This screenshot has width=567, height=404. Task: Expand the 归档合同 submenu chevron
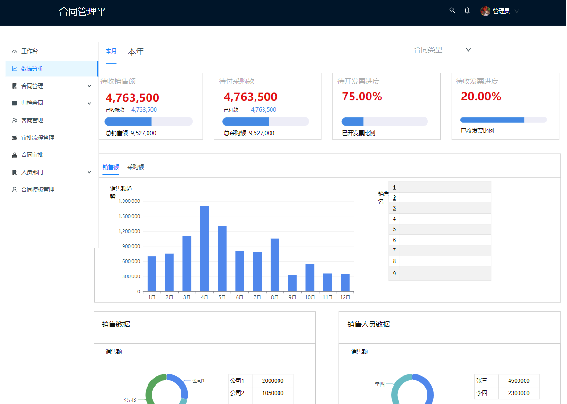tap(90, 103)
